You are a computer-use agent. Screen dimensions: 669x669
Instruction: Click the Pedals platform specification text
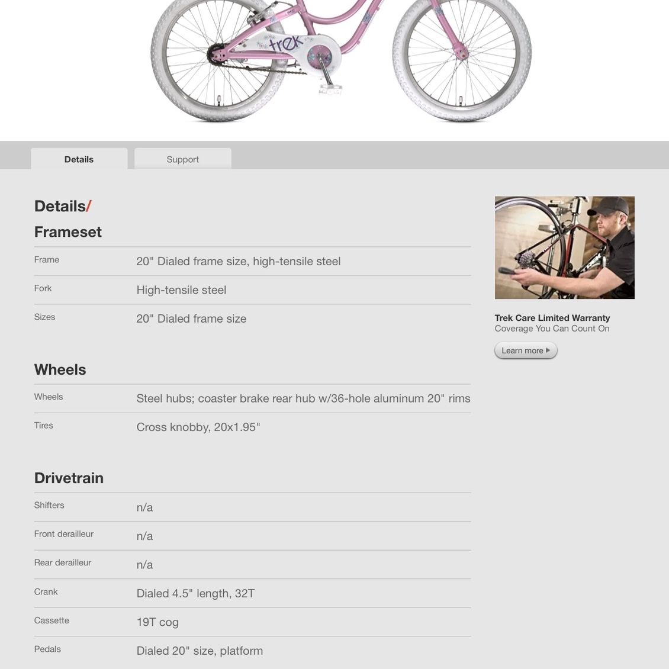point(200,651)
